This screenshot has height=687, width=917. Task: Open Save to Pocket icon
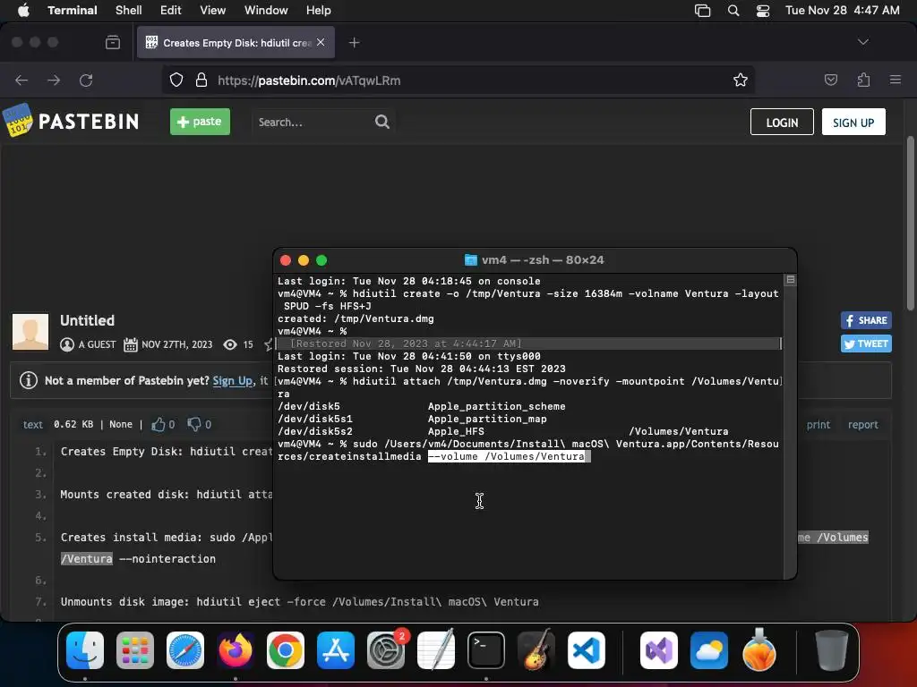(x=830, y=80)
